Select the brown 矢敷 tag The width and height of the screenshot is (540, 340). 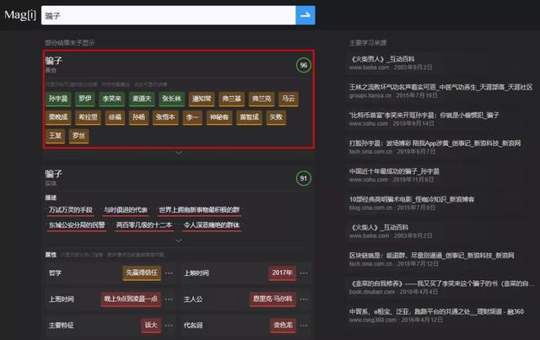tap(276, 117)
